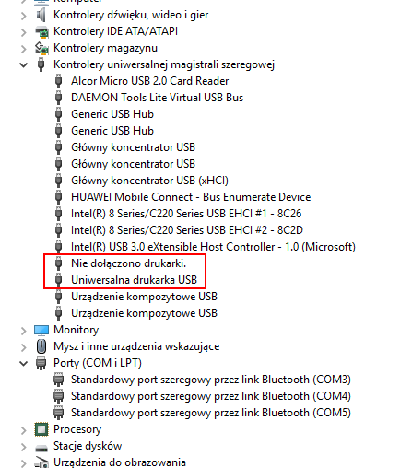Collapse Kontrolery uniwersalnej magistrali szeregowej

click(x=24, y=64)
